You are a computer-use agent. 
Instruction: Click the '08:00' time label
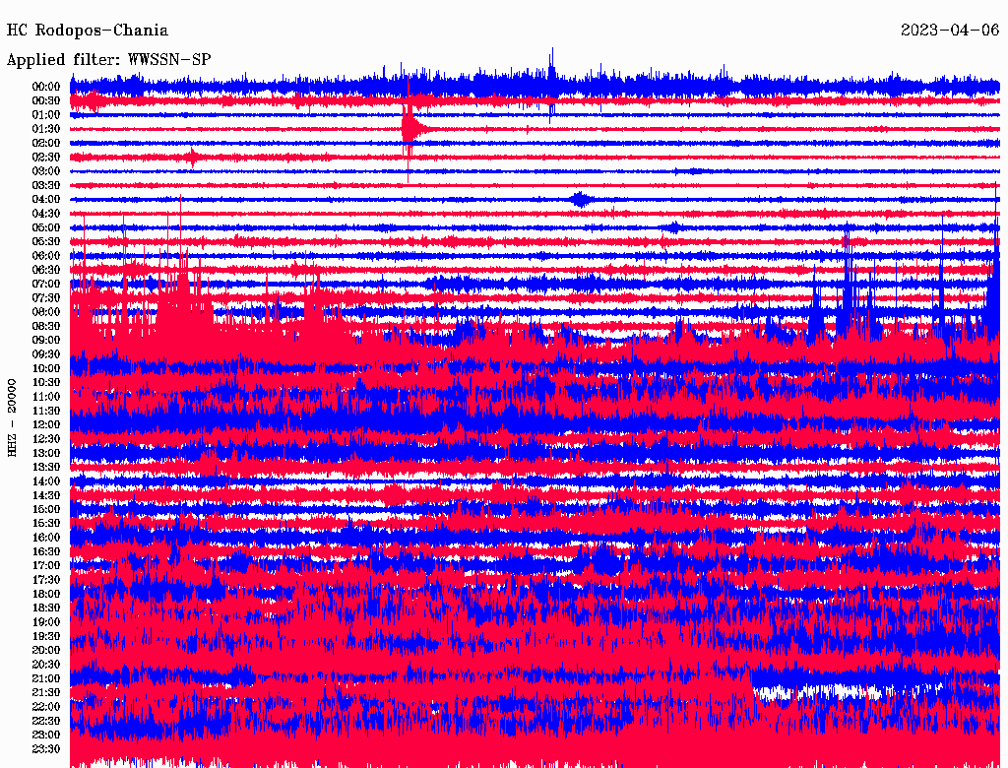click(x=46, y=312)
